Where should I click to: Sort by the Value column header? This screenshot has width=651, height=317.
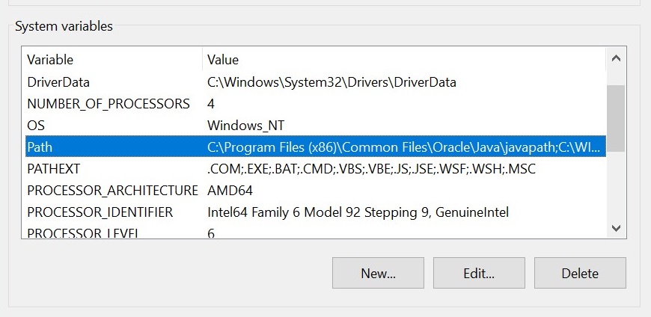pyautogui.click(x=404, y=59)
